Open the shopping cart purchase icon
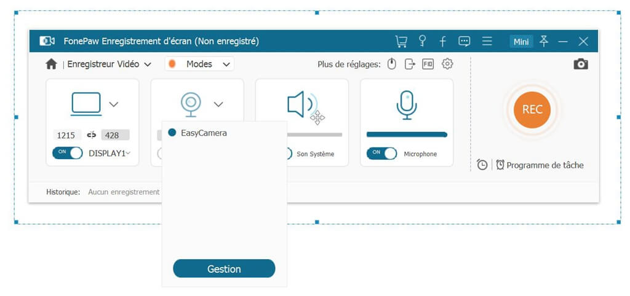 click(x=401, y=41)
